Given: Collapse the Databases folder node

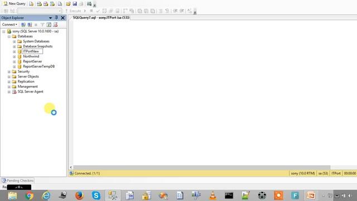Looking at the screenshot, I should coord(9,36).
